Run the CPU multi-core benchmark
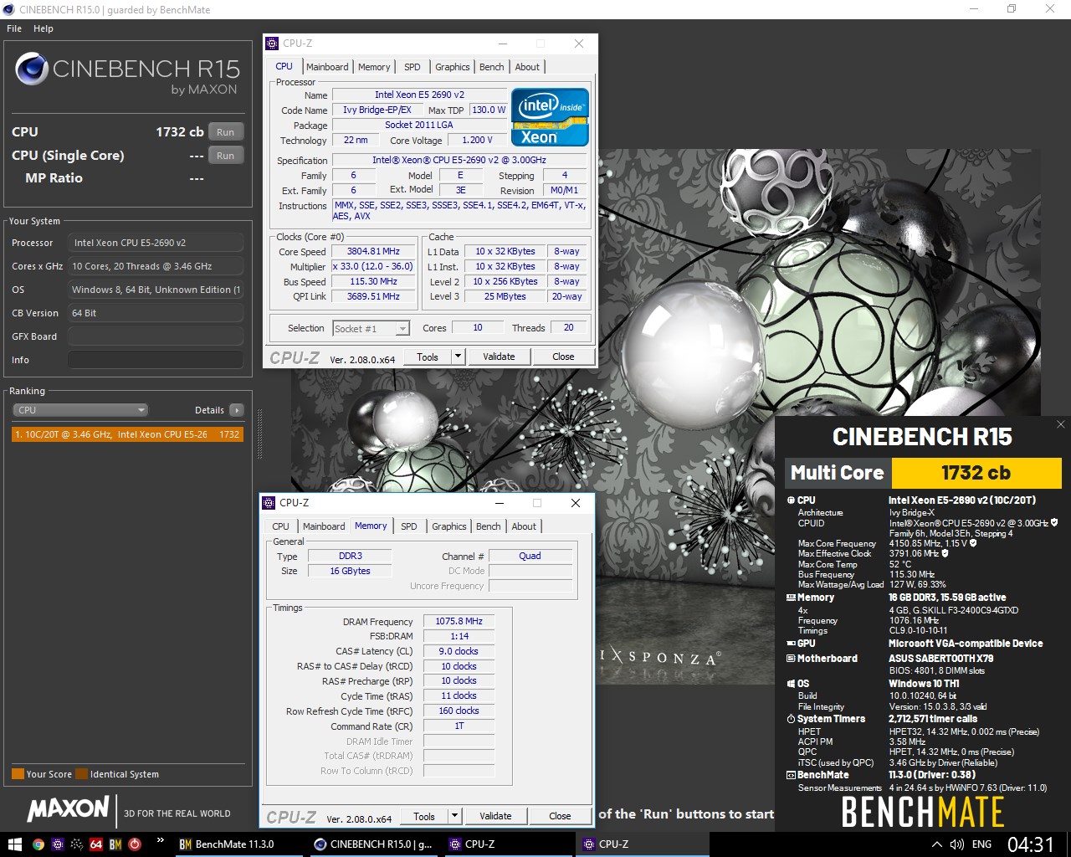The width and height of the screenshot is (1071, 857). 226,132
